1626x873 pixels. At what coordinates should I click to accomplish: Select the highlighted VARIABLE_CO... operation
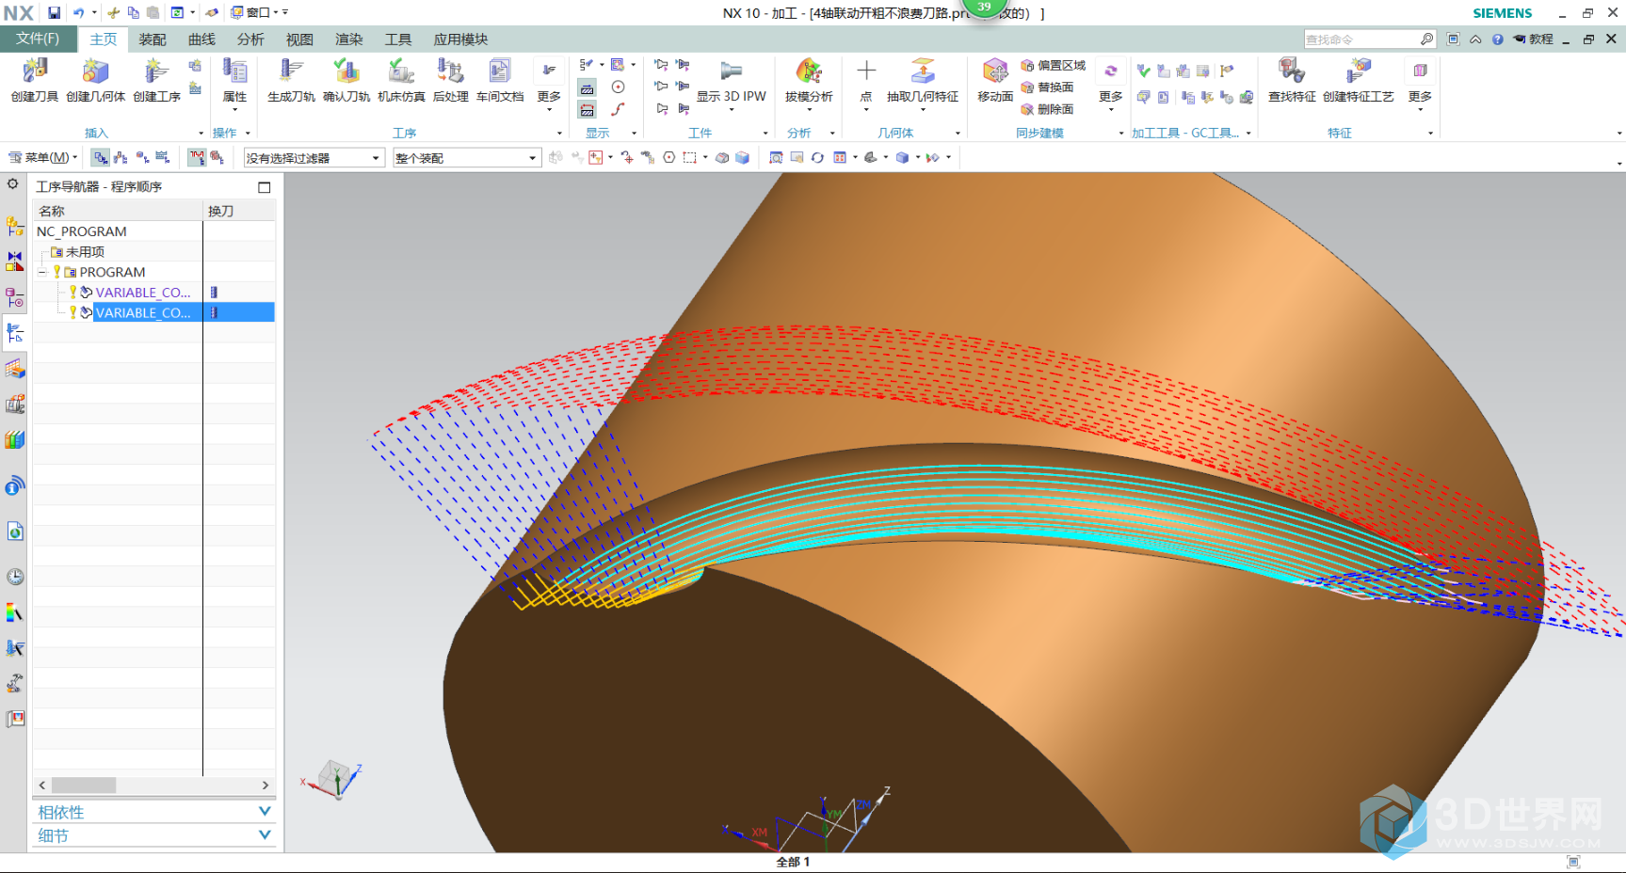pos(143,312)
